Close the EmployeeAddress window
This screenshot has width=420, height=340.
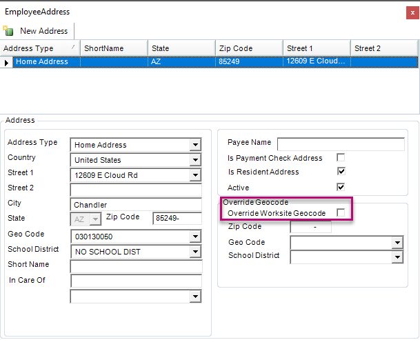point(412,12)
